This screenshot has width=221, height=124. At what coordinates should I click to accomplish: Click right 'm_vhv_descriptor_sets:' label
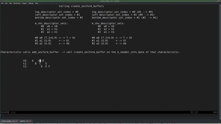[108, 23]
